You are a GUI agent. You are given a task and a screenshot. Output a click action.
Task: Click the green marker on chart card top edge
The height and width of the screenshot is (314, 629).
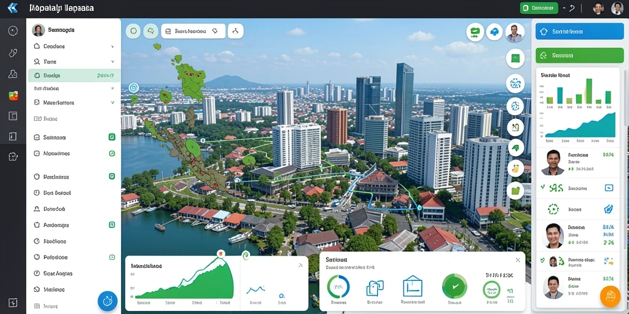[246, 255]
